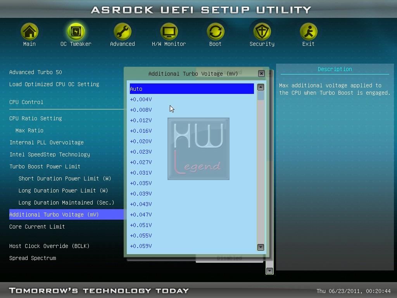This screenshot has width=397, height=298.
Task: Choose +0.023V from the list
Action: tap(192, 152)
